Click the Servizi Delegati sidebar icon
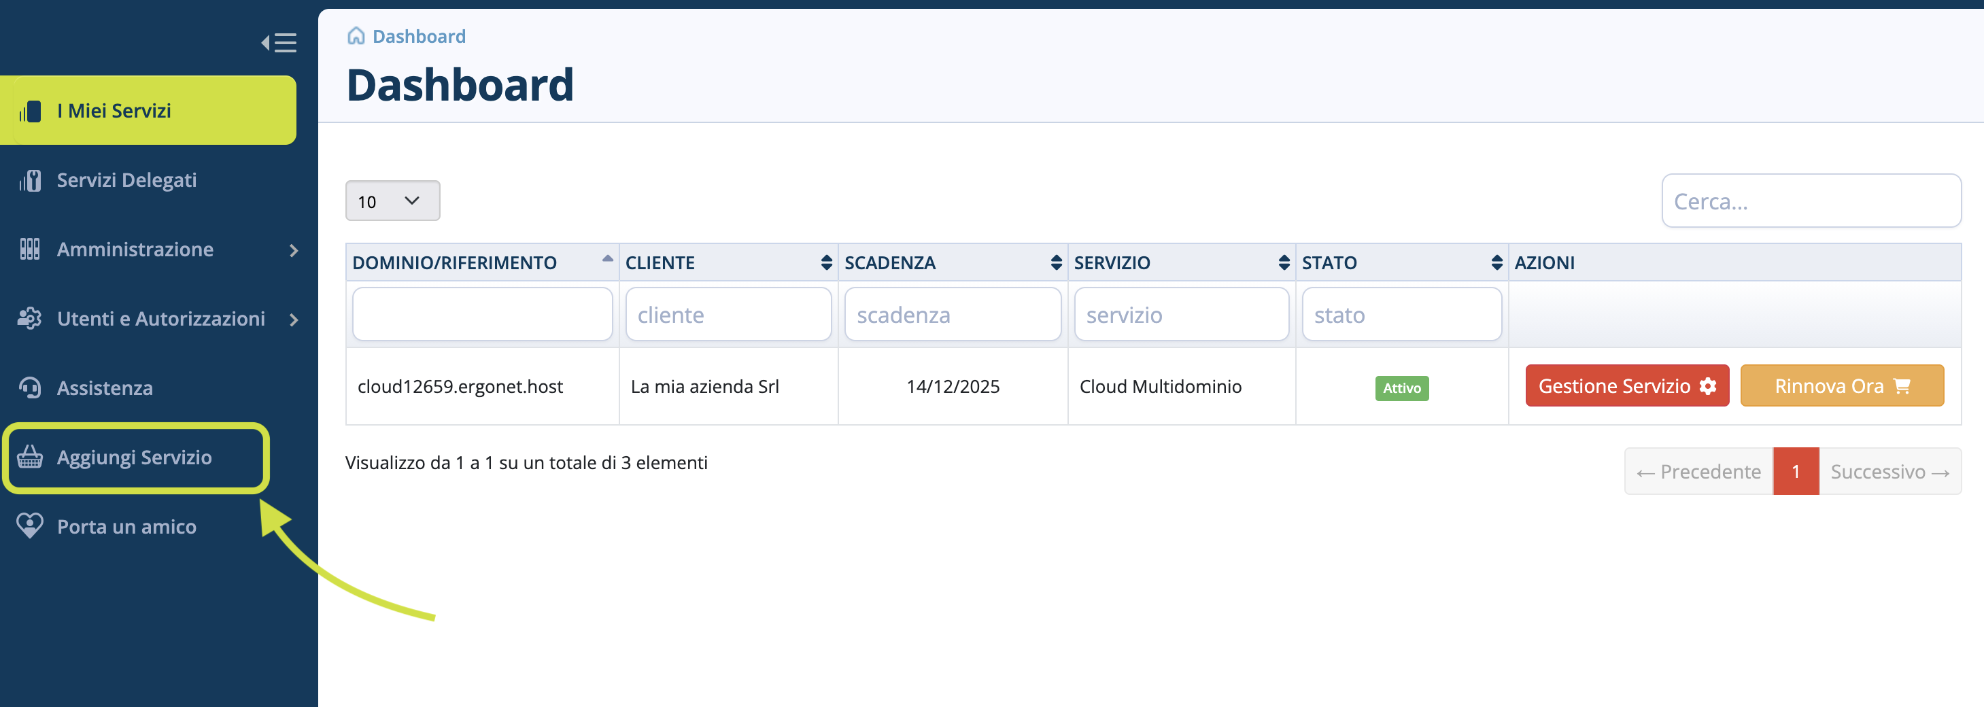This screenshot has width=1984, height=707. [30, 180]
